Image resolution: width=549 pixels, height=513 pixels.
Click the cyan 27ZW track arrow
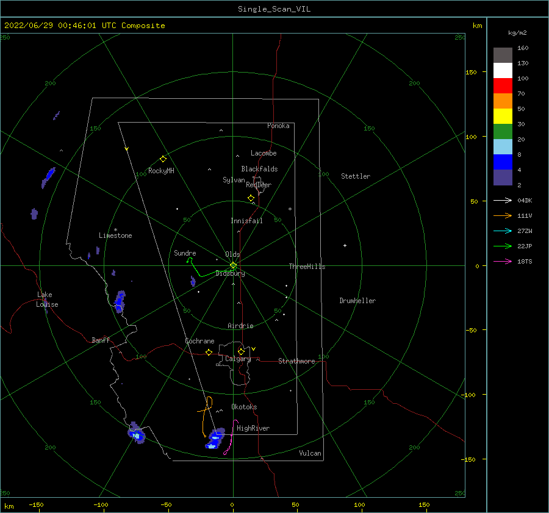[503, 231]
